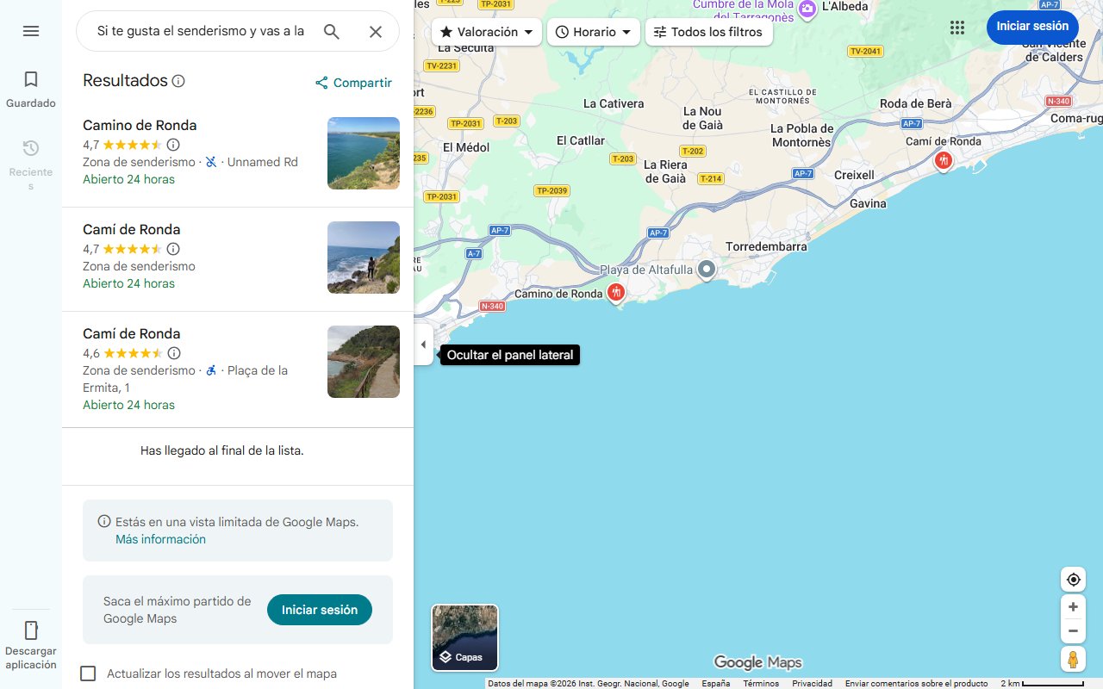Open the Horario dropdown
Image resolution: width=1103 pixels, height=689 pixels.
[593, 32]
